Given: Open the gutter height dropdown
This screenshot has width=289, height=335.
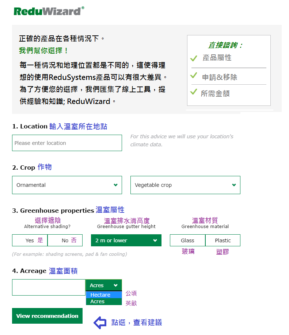Looking at the screenshot, I should (126, 240).
